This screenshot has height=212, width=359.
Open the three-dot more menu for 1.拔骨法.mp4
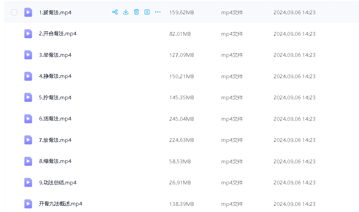(x=158, y=12)
